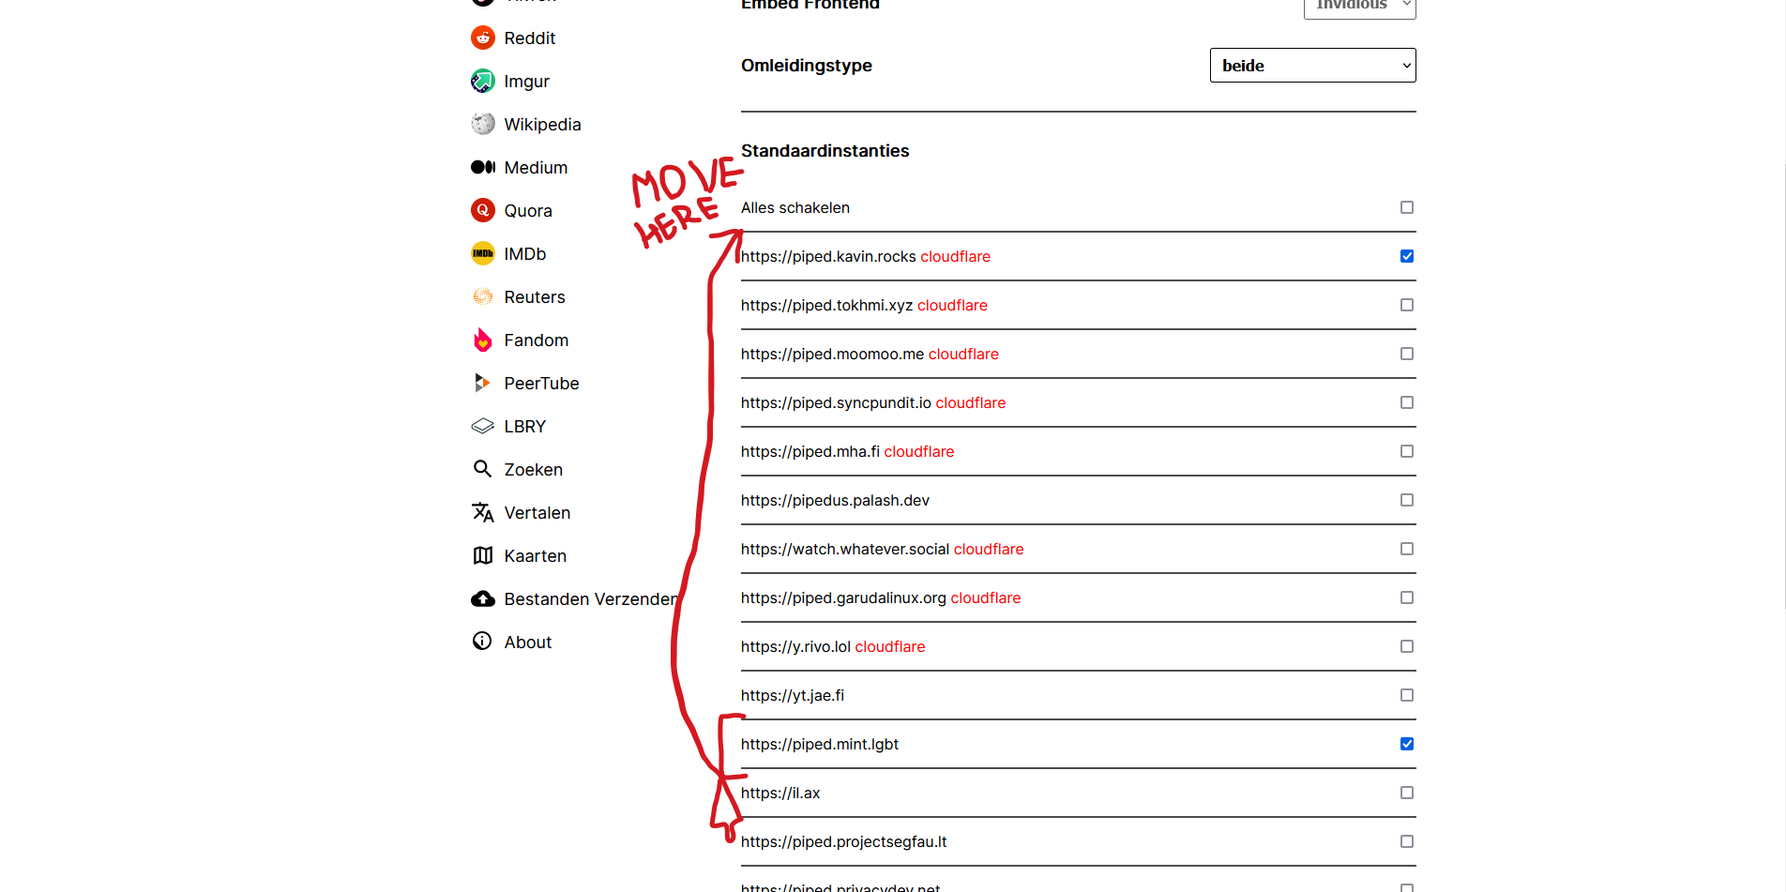
Task: Click the Kaarten map entry
Action: (x=535, y=555)
